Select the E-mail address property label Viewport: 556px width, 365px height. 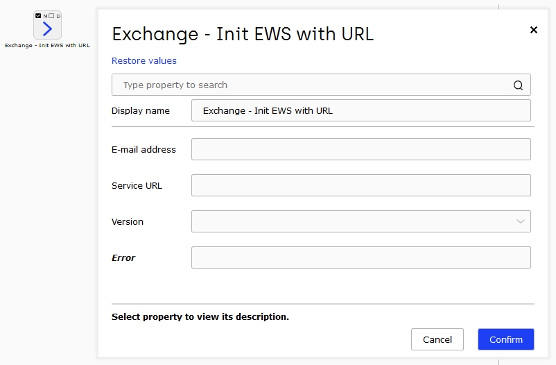(144, 149)
